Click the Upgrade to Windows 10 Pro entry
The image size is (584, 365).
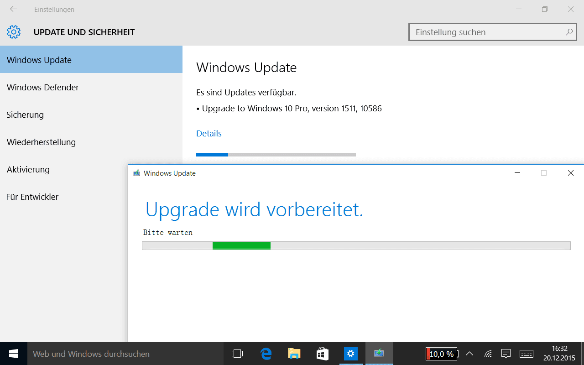pyautogui.click(x=289, y=109)
